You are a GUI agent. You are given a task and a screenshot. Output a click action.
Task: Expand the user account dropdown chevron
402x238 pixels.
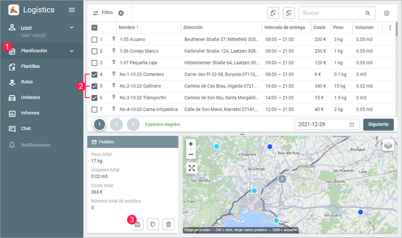[x=72, y=28]
